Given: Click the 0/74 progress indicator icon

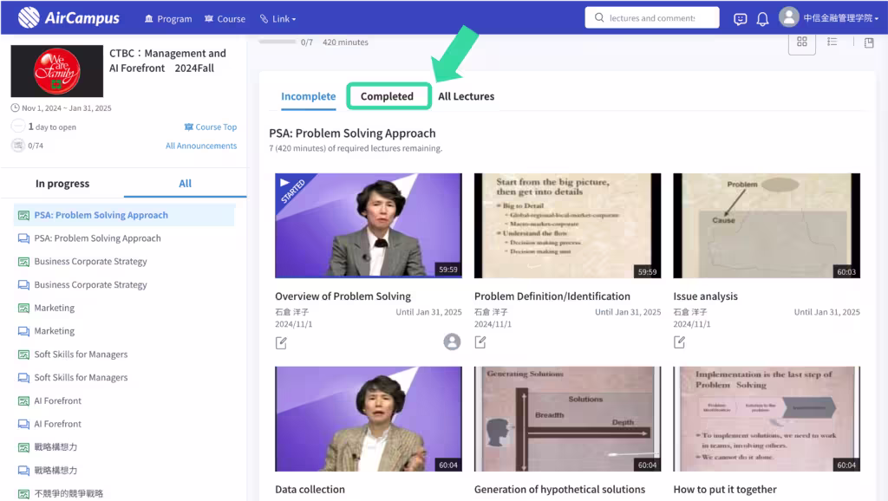Looking at the screenshot, I should (18, 145).
